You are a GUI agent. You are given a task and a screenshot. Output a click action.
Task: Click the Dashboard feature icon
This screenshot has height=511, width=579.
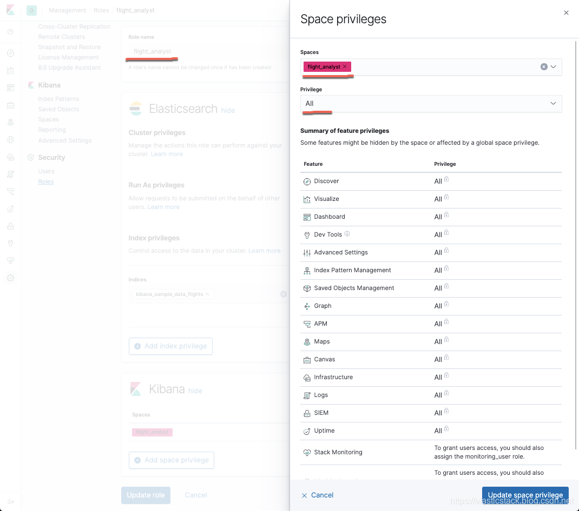pos(307,217)
